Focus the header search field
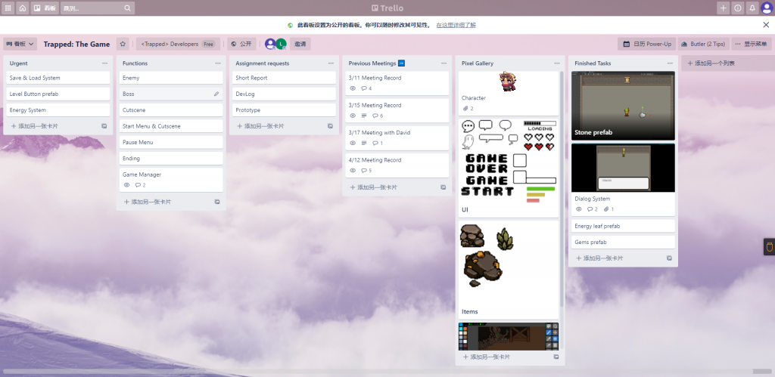This screenshot has height=377, width=775. [98, 8]
